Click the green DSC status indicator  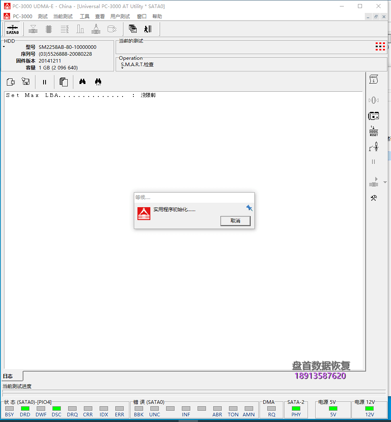point(56,408)
